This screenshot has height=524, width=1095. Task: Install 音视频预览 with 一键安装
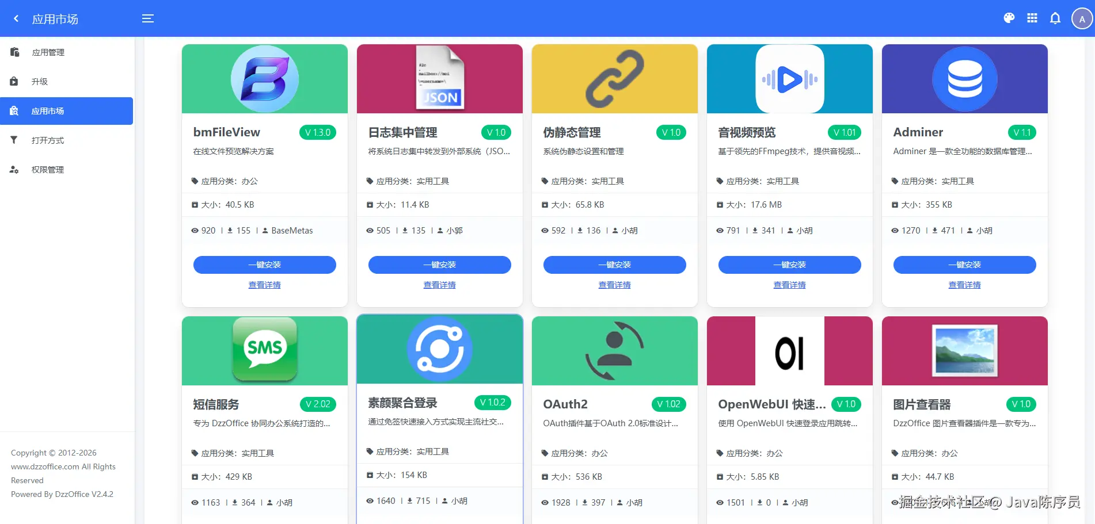tap(790, 265)
